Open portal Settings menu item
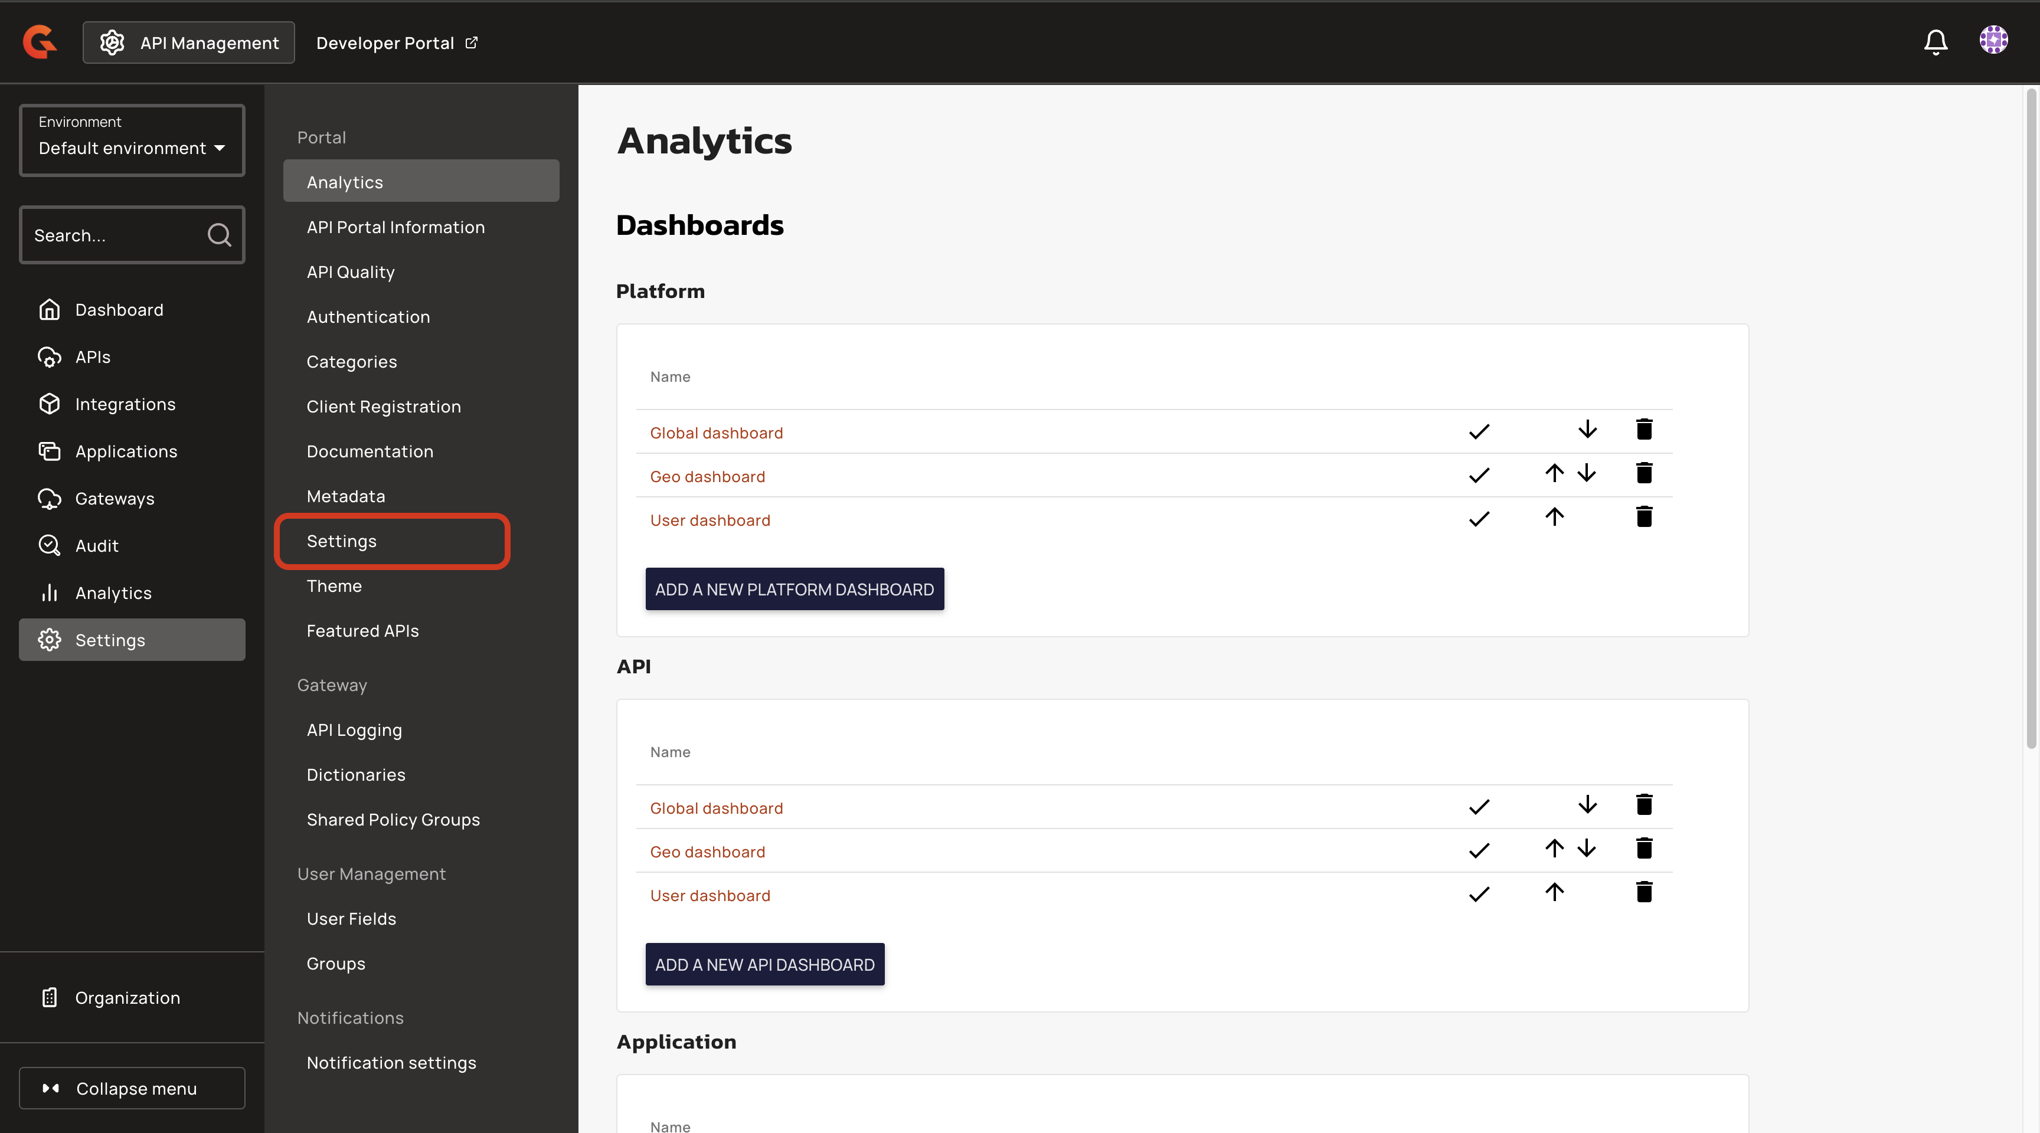 (x=341, y=541)
